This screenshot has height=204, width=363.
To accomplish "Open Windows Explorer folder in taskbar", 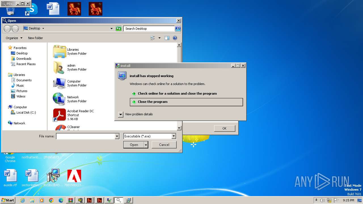I will tap(32, 200).
